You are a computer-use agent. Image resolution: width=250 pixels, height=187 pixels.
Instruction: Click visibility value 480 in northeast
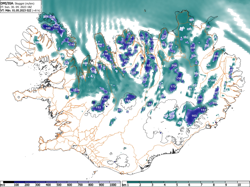click(191, 20)
